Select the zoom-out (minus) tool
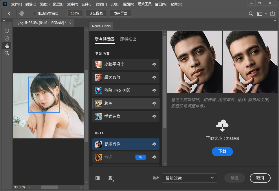The height and width of the screenshot is (191, 279). tap(7, 38)
